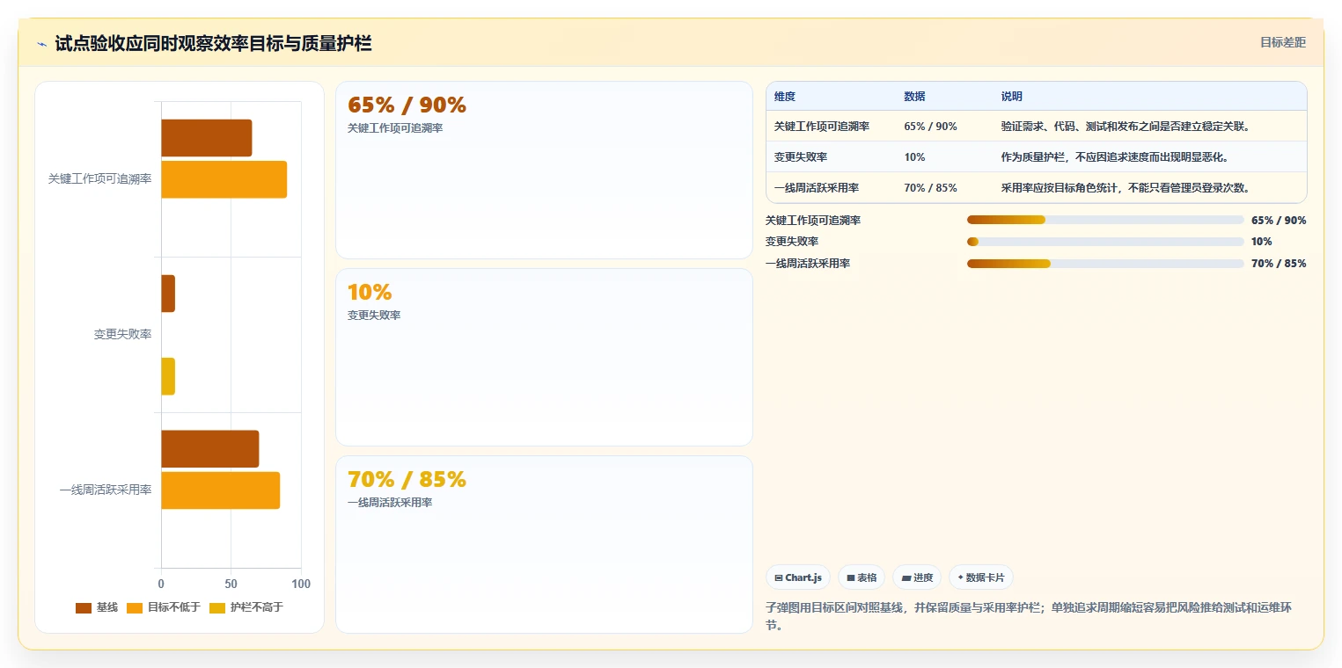Click table cell 变更失败率 in second row
The image size is (1342, 668).
tap(800, 157)
